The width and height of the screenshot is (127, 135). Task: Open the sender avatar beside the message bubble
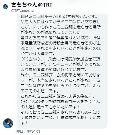[8, 123]
